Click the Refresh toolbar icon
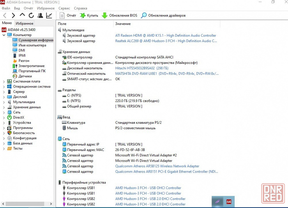Viewport: 288px width, 208px height. pos(31,15)
